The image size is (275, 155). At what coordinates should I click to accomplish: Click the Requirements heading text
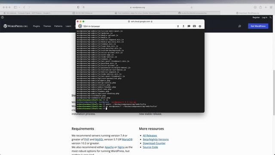pyautogui.click(x=83, y=129)
